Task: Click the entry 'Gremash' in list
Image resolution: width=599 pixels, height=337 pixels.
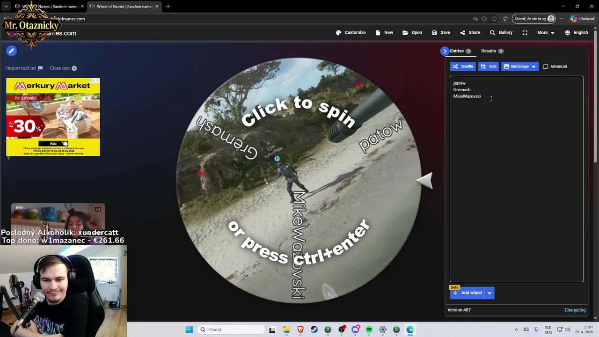Action: [x=462, y=90]
